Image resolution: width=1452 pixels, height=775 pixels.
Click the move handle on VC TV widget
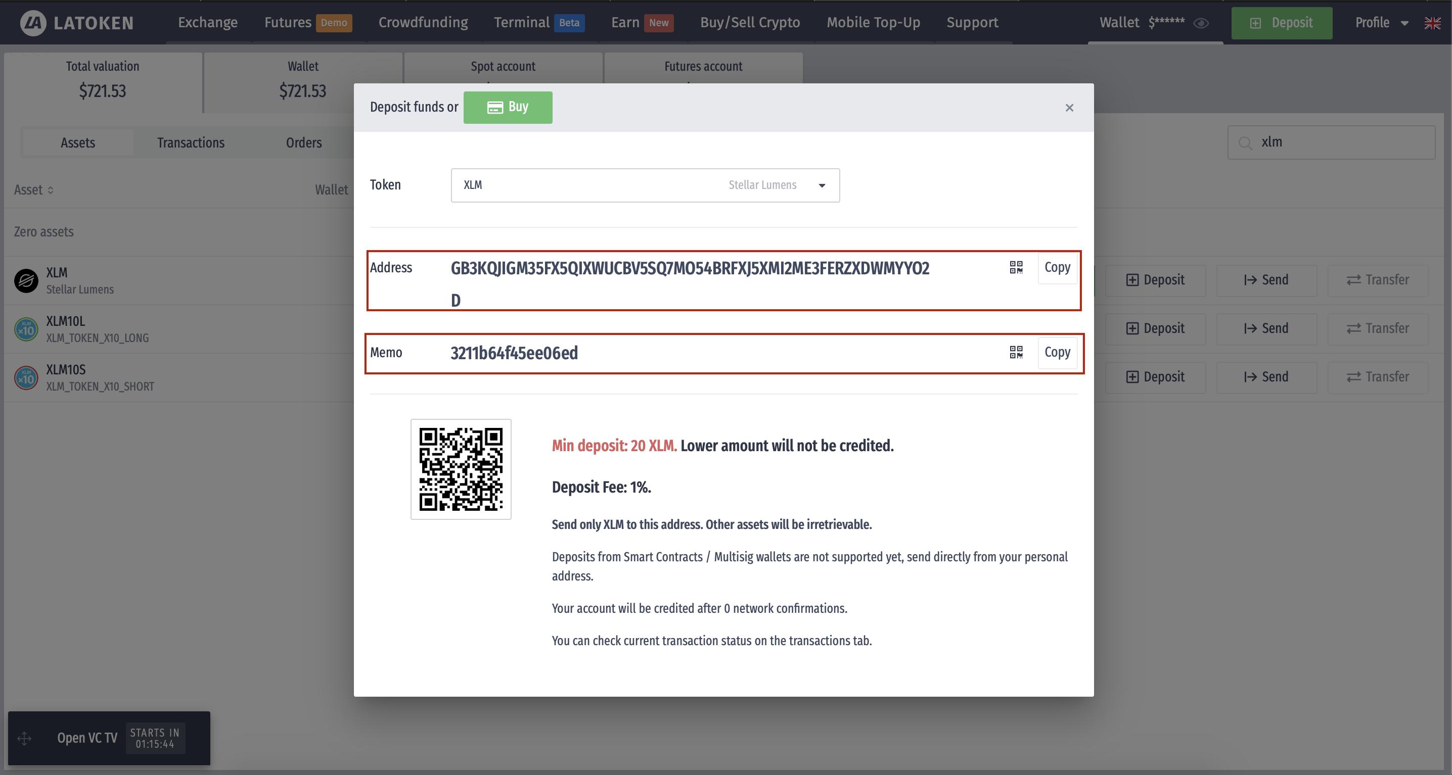click(x=24, y=739)
